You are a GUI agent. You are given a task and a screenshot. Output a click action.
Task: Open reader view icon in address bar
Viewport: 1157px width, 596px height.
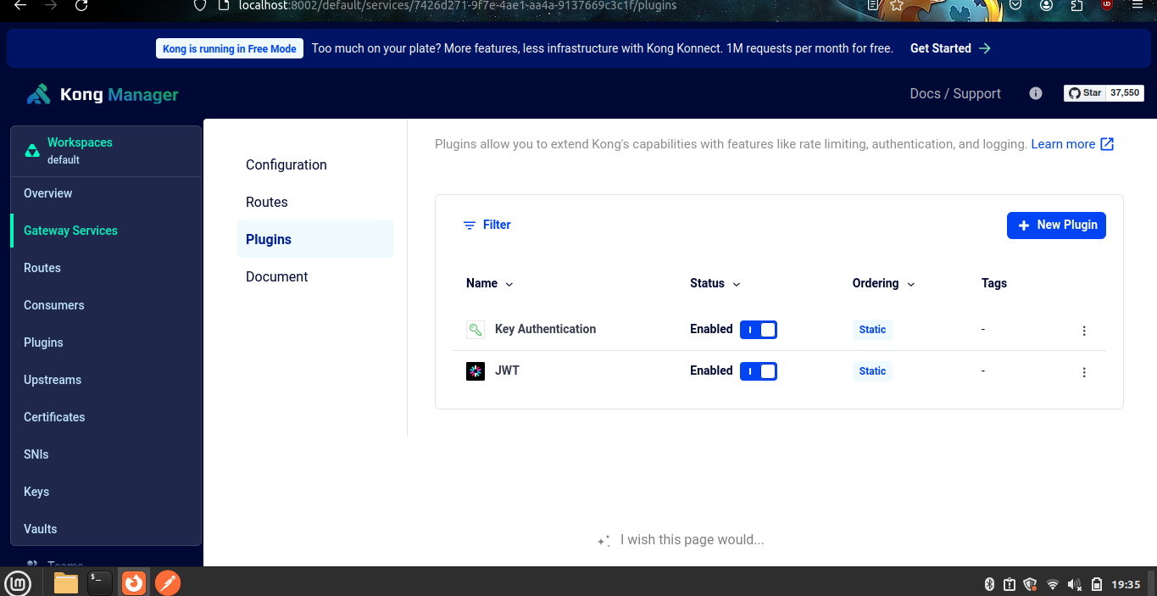(x=873, y=5)
